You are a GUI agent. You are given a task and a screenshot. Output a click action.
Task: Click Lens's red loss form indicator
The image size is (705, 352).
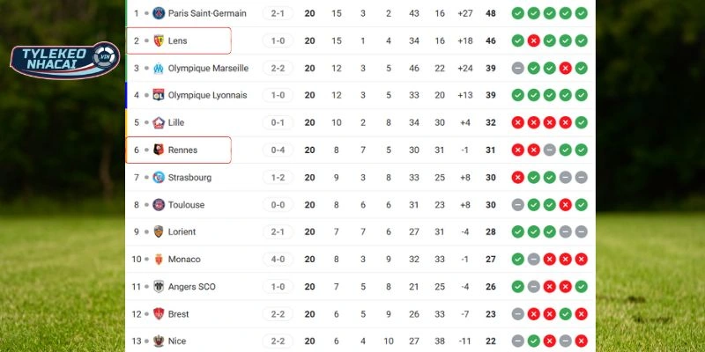point(533,40)
